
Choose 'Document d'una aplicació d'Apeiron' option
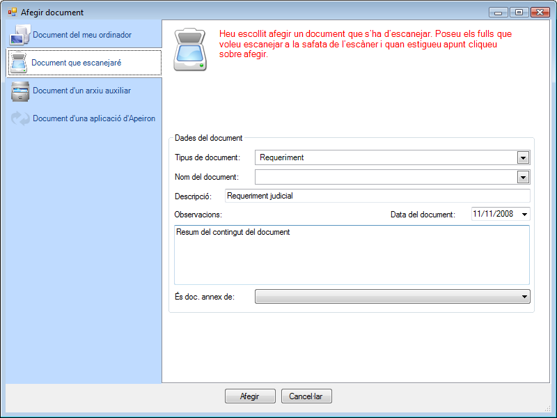[84, 118]
